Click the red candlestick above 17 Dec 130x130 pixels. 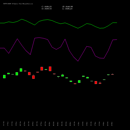96,83
